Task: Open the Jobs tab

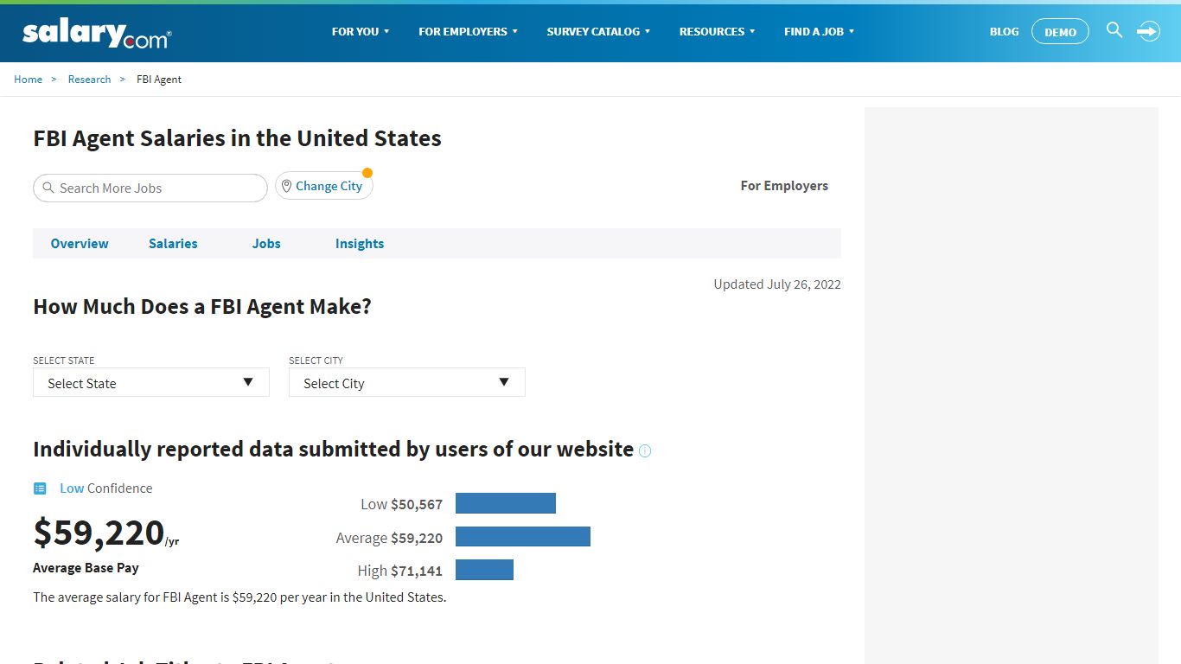Action: click(266, 244)
